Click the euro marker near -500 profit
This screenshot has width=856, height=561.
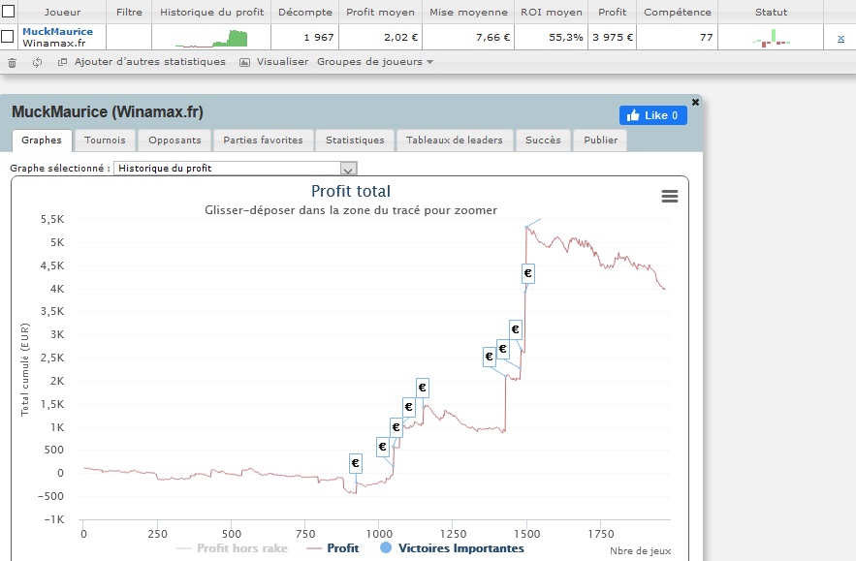[356, 463]
